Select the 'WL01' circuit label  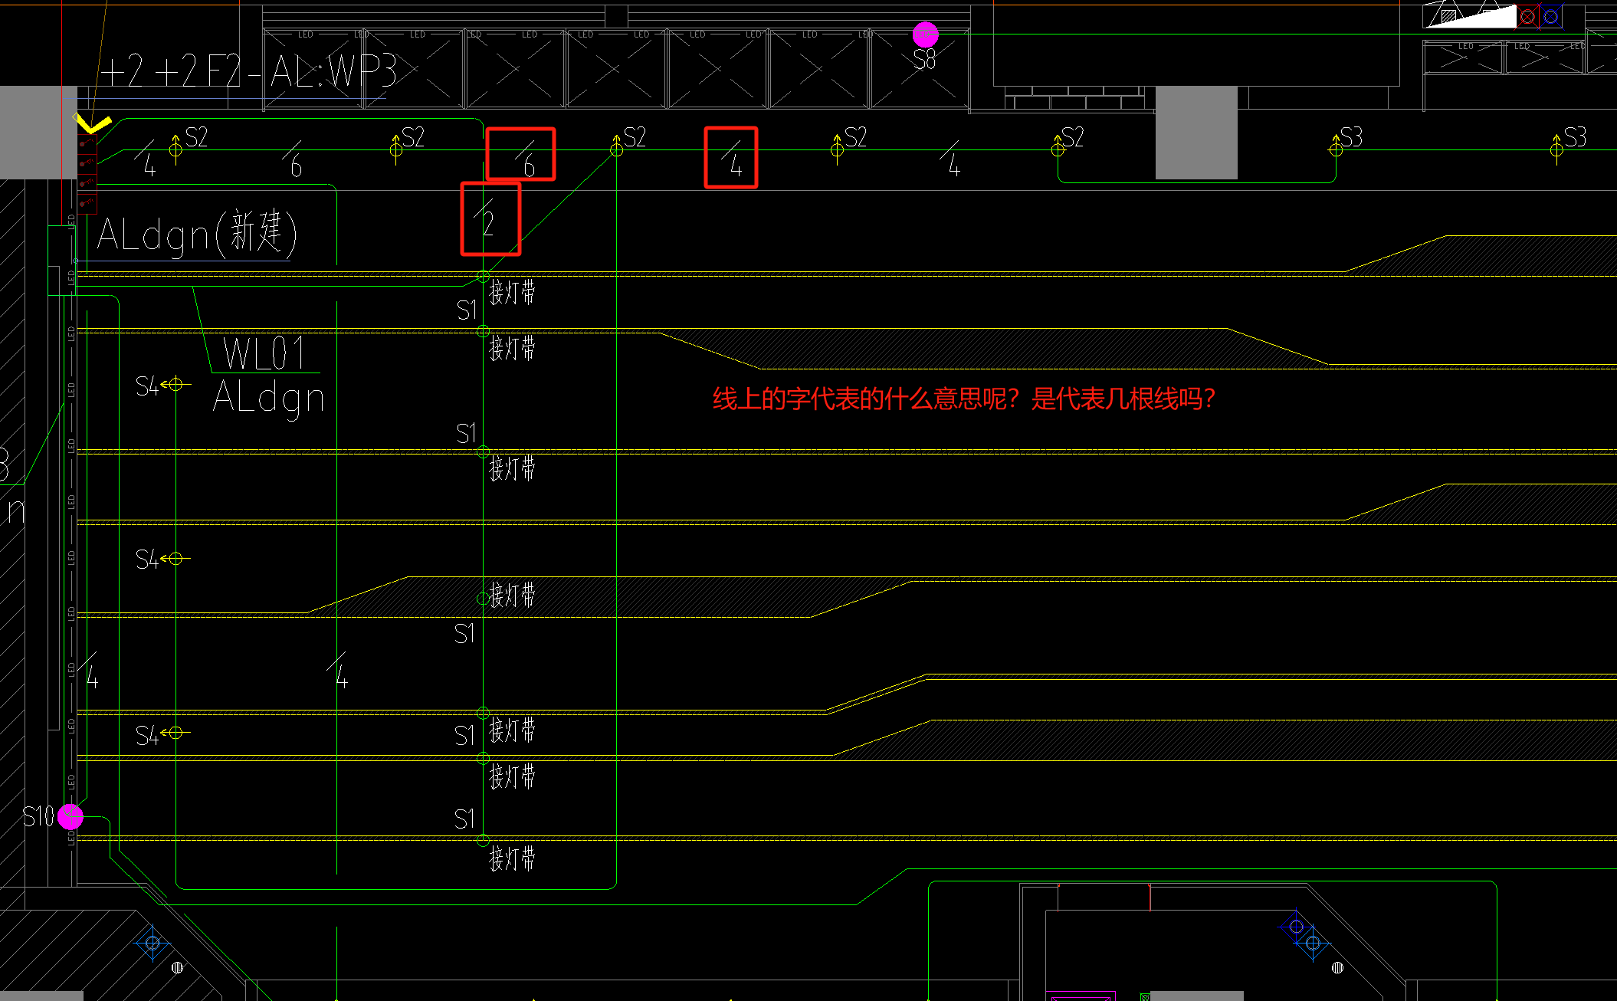(265, 353)
